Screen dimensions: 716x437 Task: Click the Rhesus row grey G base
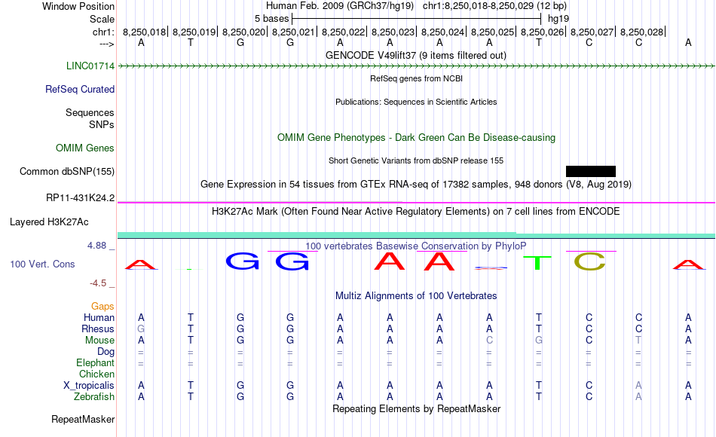pos(141,329)
